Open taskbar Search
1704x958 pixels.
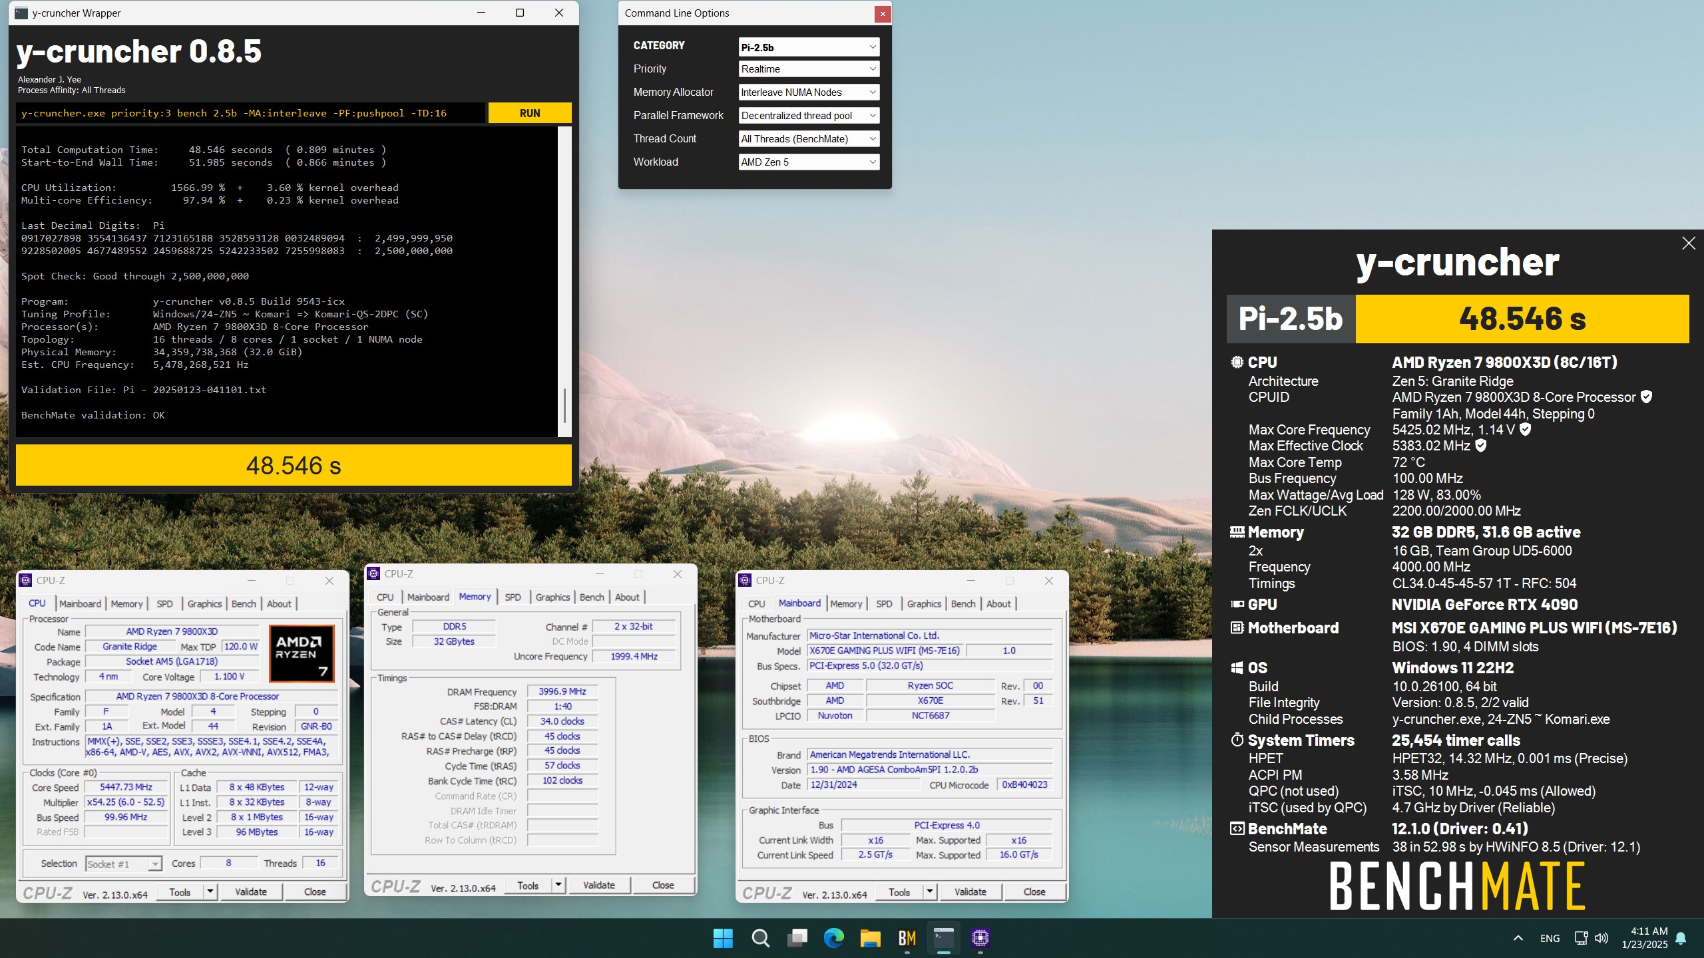760,938
